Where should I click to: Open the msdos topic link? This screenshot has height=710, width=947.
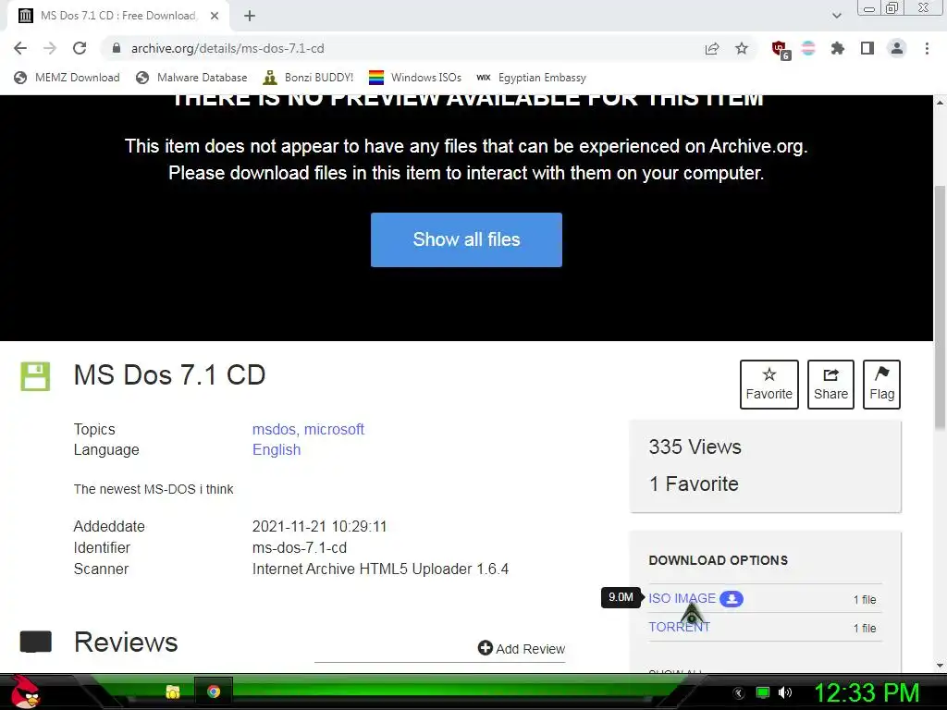pyautogui.click(x=274, y=429)
